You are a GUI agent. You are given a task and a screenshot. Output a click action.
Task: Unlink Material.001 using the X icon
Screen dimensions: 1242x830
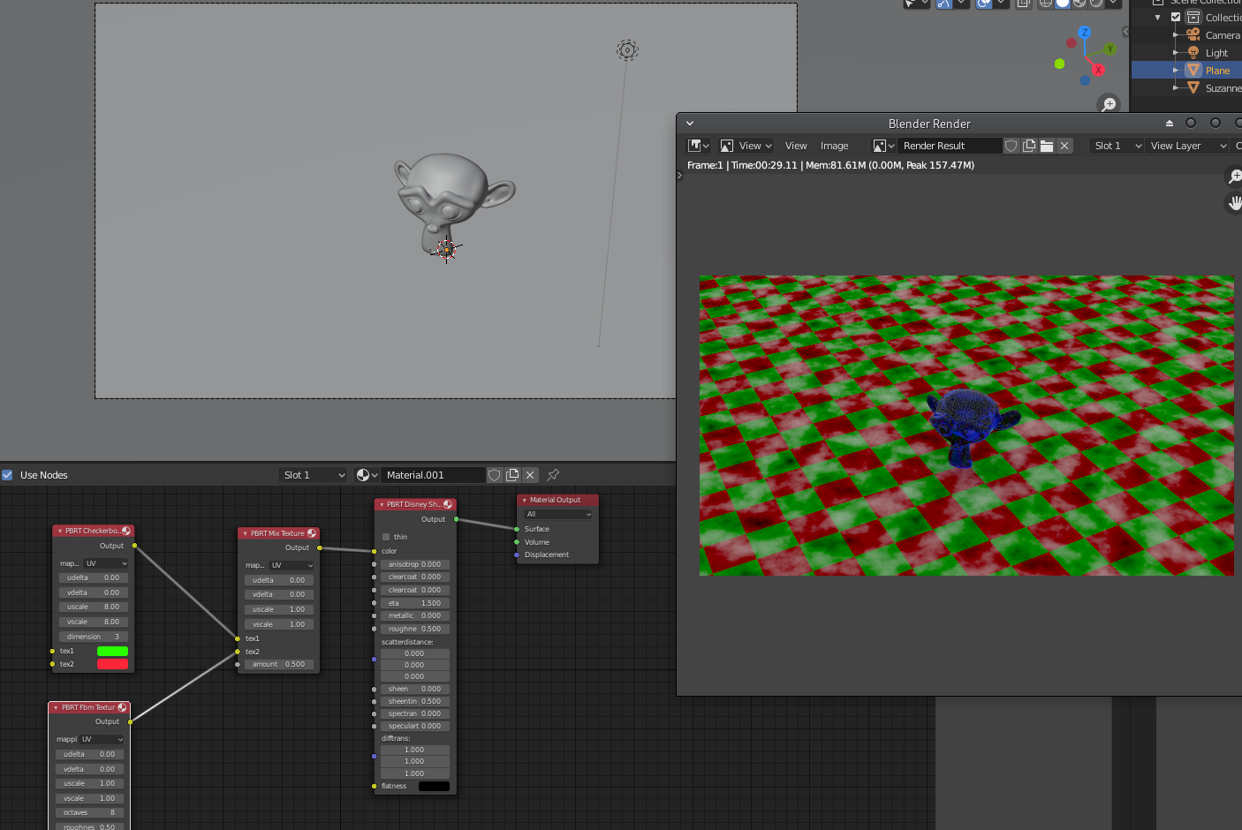click(530, 475)
